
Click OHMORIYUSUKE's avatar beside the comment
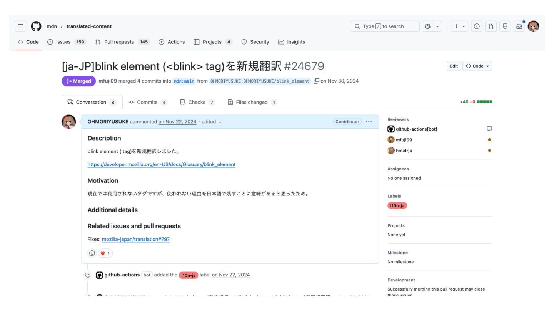point(69,122)
